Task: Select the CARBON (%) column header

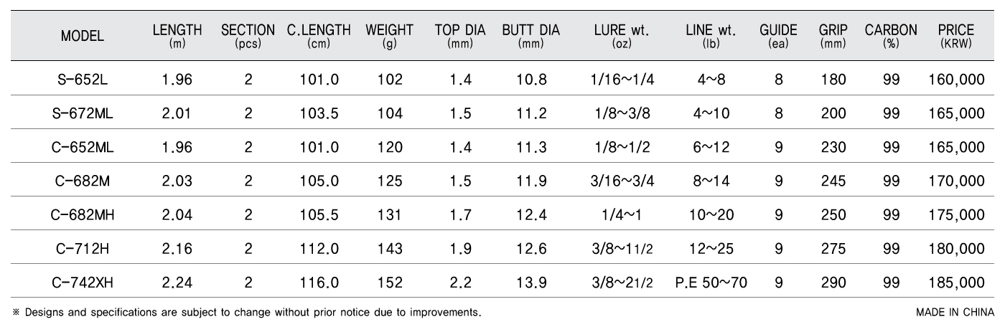Action: 891,37
